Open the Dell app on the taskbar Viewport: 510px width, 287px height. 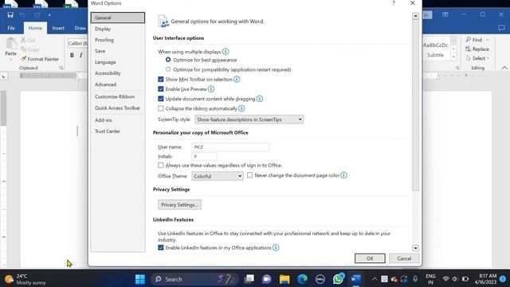[x=320, y=279]
